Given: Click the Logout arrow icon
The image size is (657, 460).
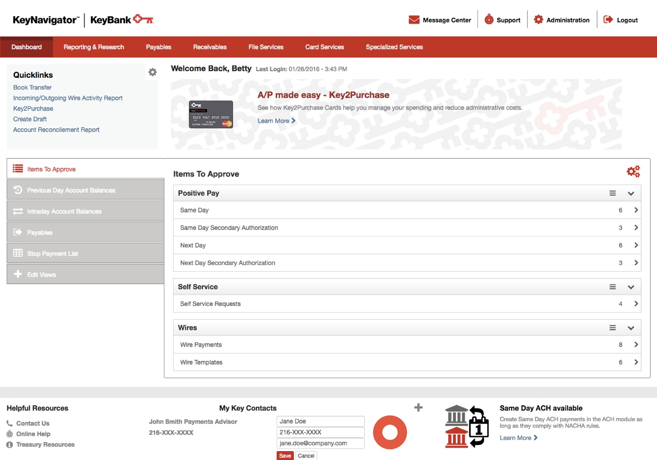Looking at the screenshot, I should pos(608,19).
